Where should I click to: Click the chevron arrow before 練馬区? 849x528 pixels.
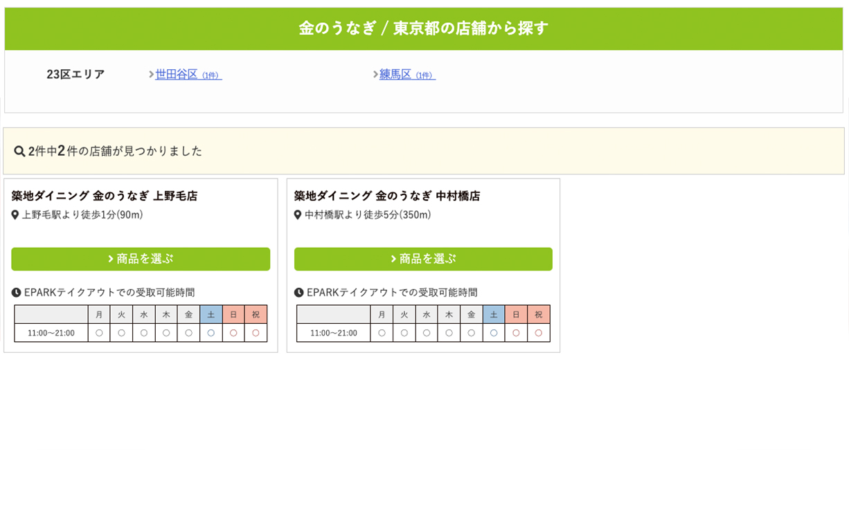pyautogui.click(x=375, y=75)
